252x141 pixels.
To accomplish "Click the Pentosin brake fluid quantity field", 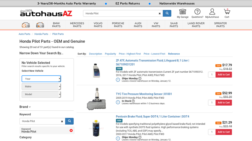I will pyautogui.click(x=212, y=132).
